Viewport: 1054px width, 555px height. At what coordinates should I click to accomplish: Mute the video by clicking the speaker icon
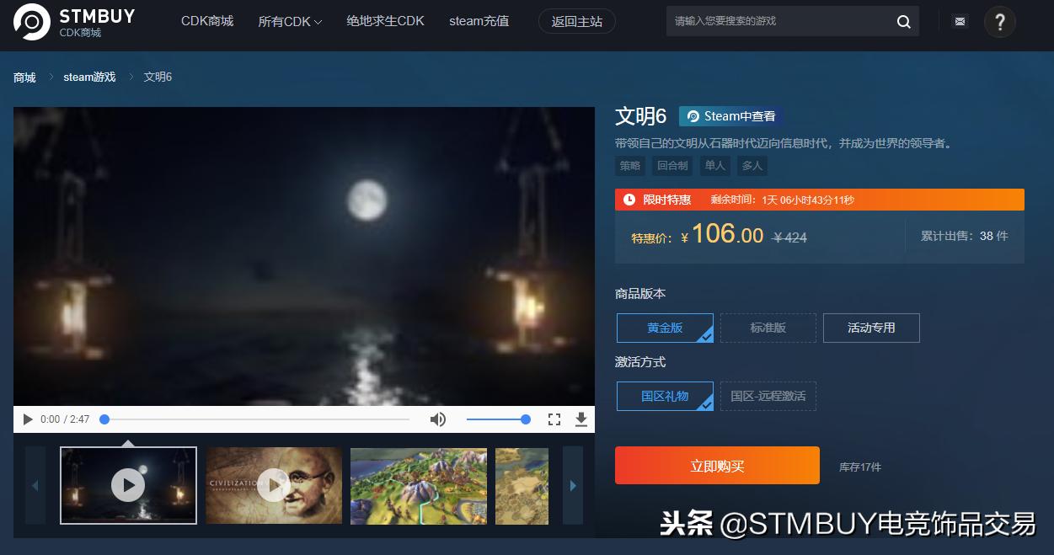(438, 419)
